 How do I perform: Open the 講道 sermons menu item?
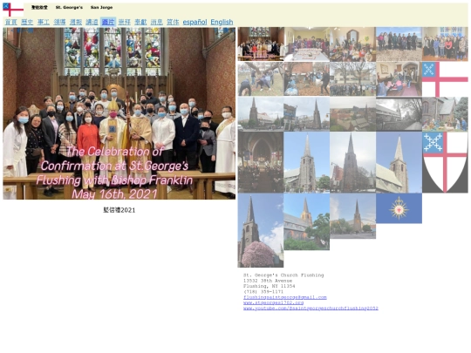[x=92, y=22]
